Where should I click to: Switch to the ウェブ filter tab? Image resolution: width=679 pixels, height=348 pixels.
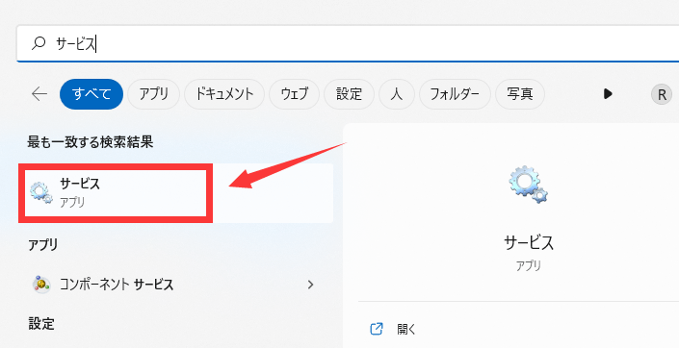tap(294, 94)
